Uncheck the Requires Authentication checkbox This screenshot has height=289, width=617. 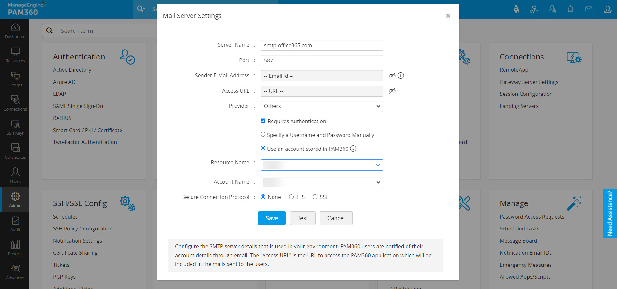pyautogui.click(x=263, y=121)
